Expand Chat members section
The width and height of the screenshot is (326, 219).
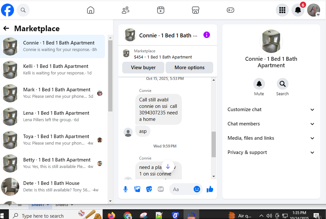click(271, 124)
